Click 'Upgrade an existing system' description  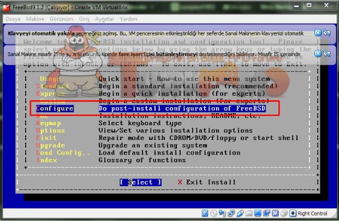coord(153,145)
